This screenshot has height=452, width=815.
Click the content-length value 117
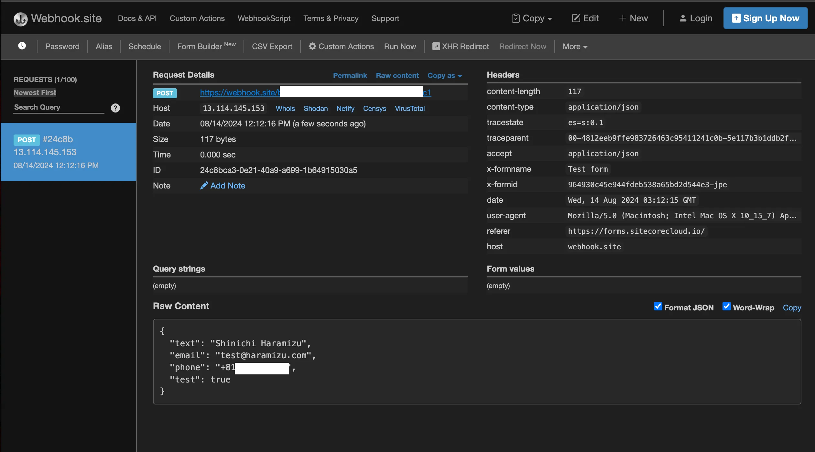tap(574, 91)
